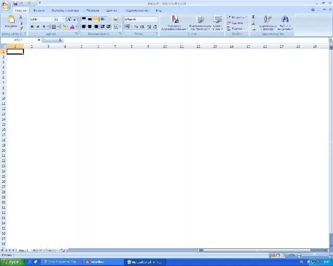Open the Customize Quick Access Toolbar arrow
333x266 pixels.
pos(40,4)
